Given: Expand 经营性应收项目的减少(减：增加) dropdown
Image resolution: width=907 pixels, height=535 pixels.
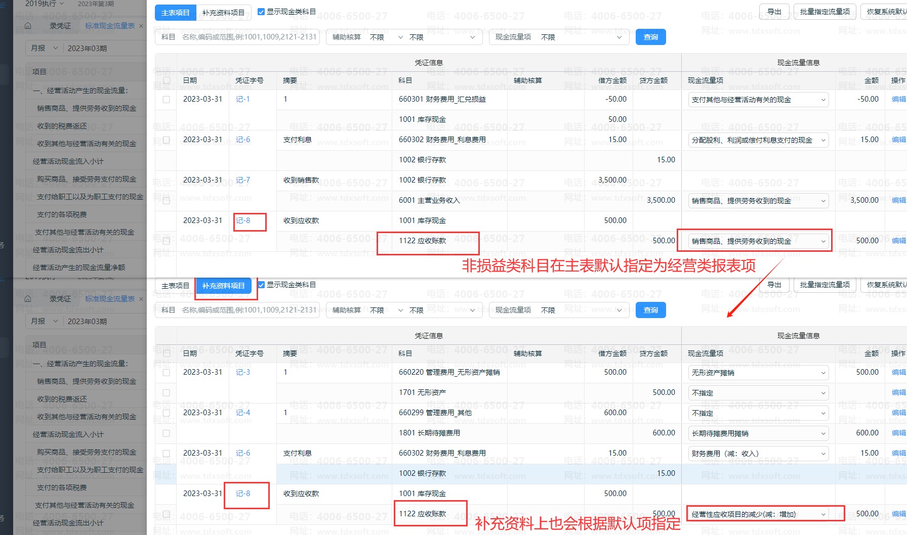Looking at the screenshot, I should [758, 514].
